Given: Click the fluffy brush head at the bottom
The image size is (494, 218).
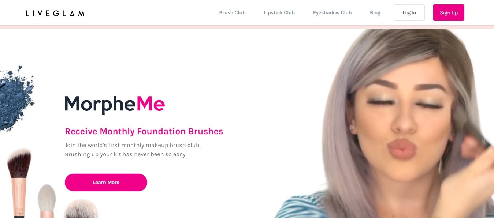Looking at the screenshot, I should click(81, 208).
